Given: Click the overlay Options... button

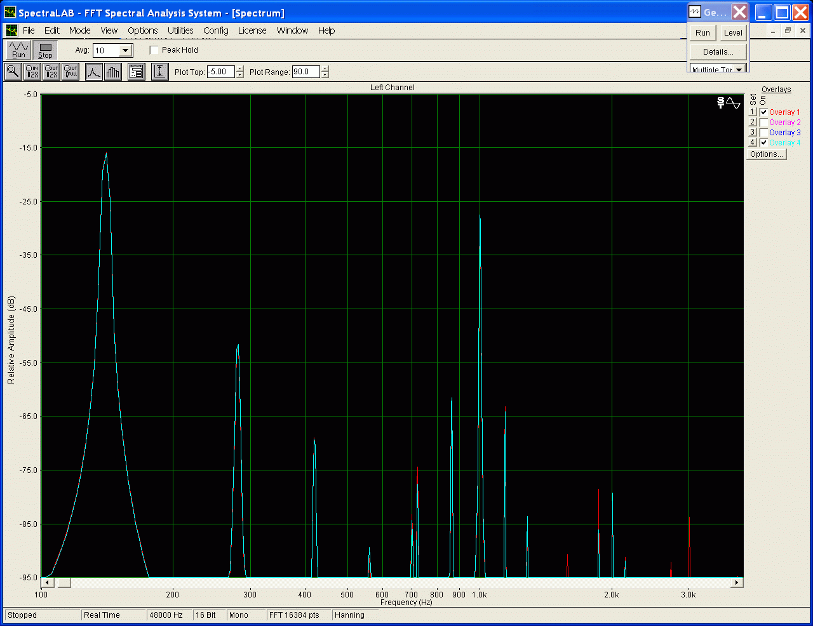Looking at the screenshot, I should 766,154.
